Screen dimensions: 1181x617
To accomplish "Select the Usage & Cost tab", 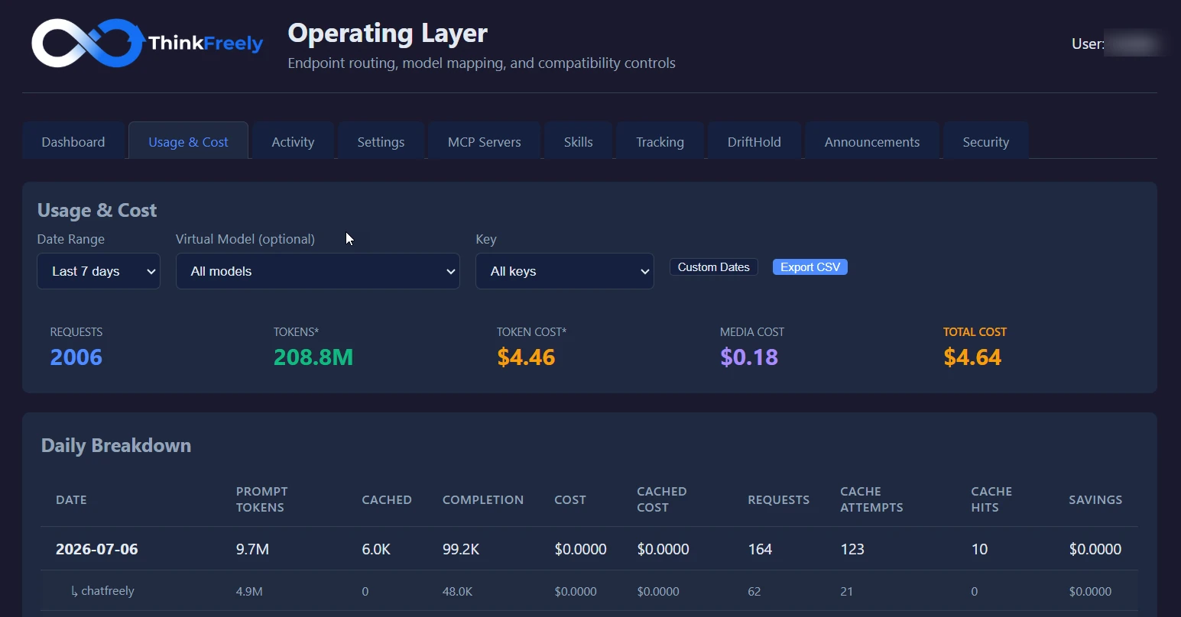I will (188, 141).
